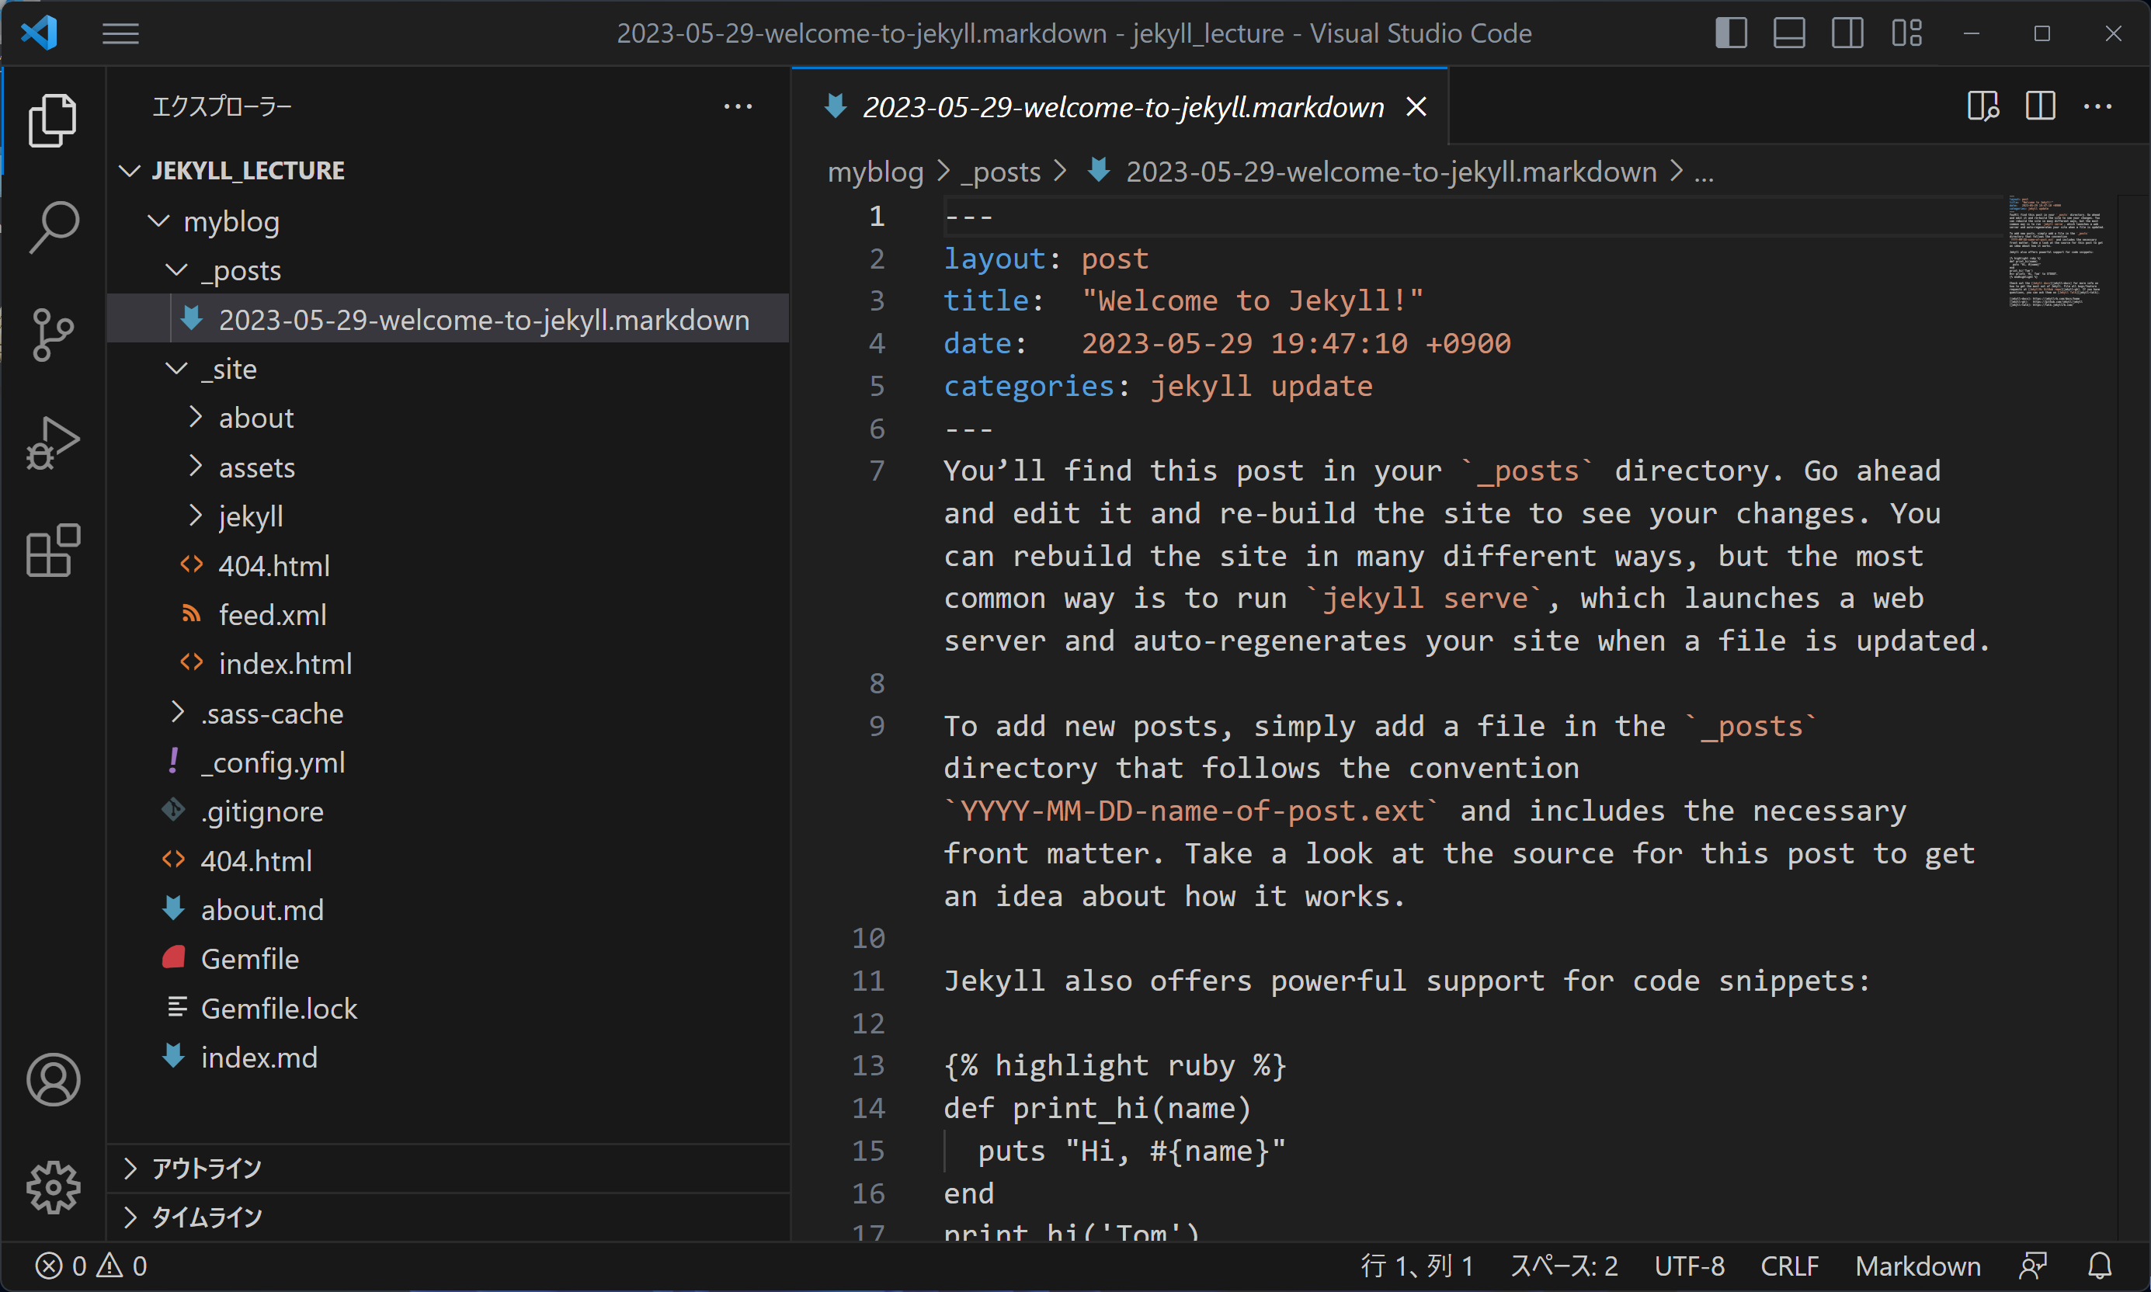Open 404.html inside the _site folder
2151x1292 pixels.
tap(448, 566)
